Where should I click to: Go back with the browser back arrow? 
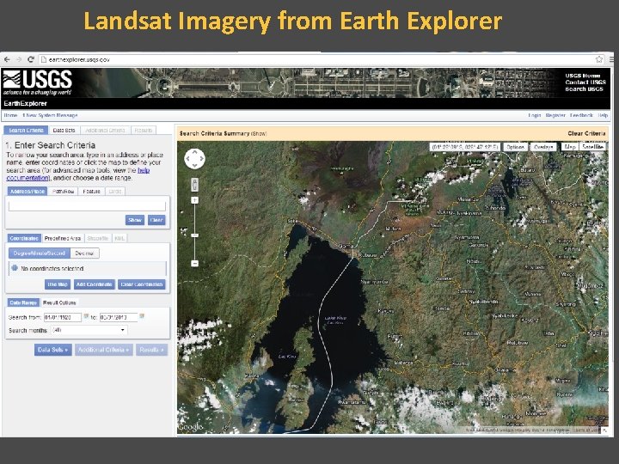[7, 59]
